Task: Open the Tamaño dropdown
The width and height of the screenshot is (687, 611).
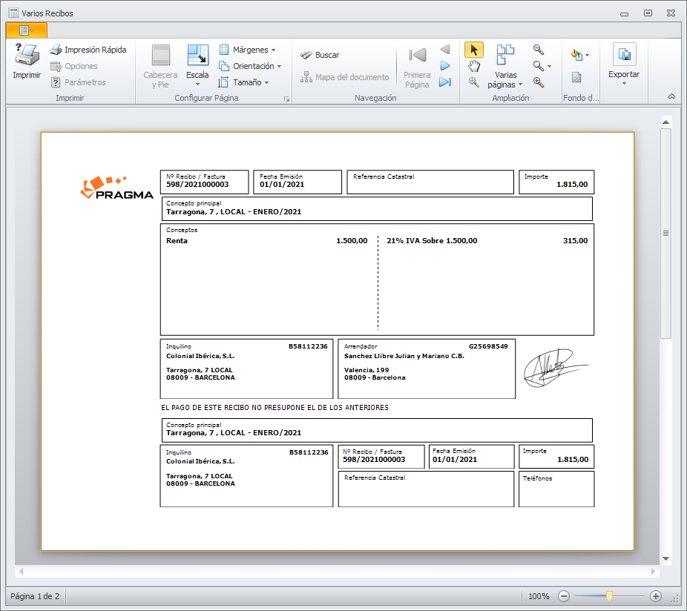Action: pyautogui.click(x=244, y=82)
